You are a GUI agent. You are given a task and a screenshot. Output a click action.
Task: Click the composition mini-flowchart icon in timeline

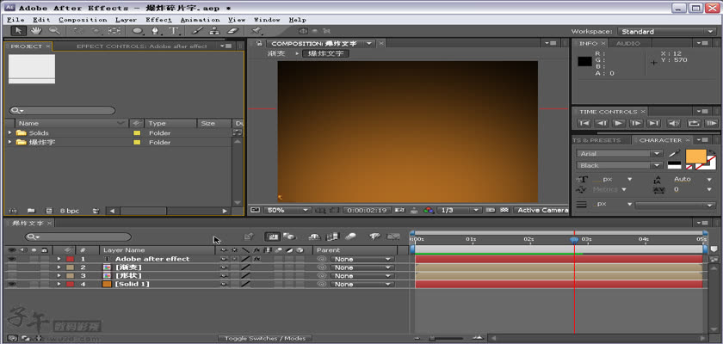249,236
